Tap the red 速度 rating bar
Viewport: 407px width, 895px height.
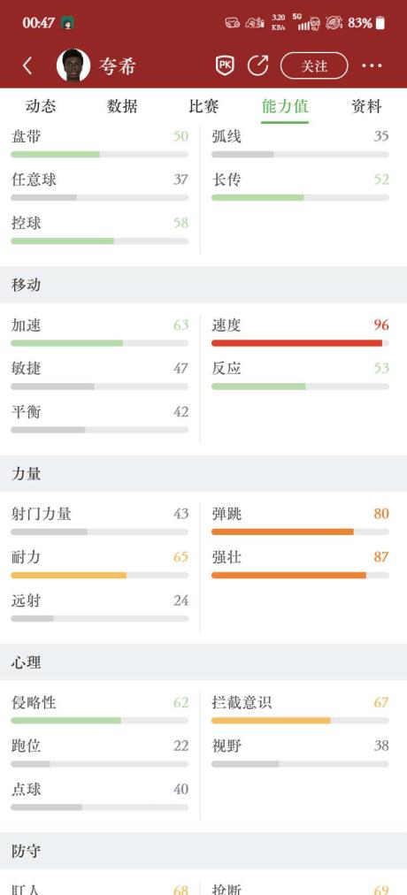[300, 343]
